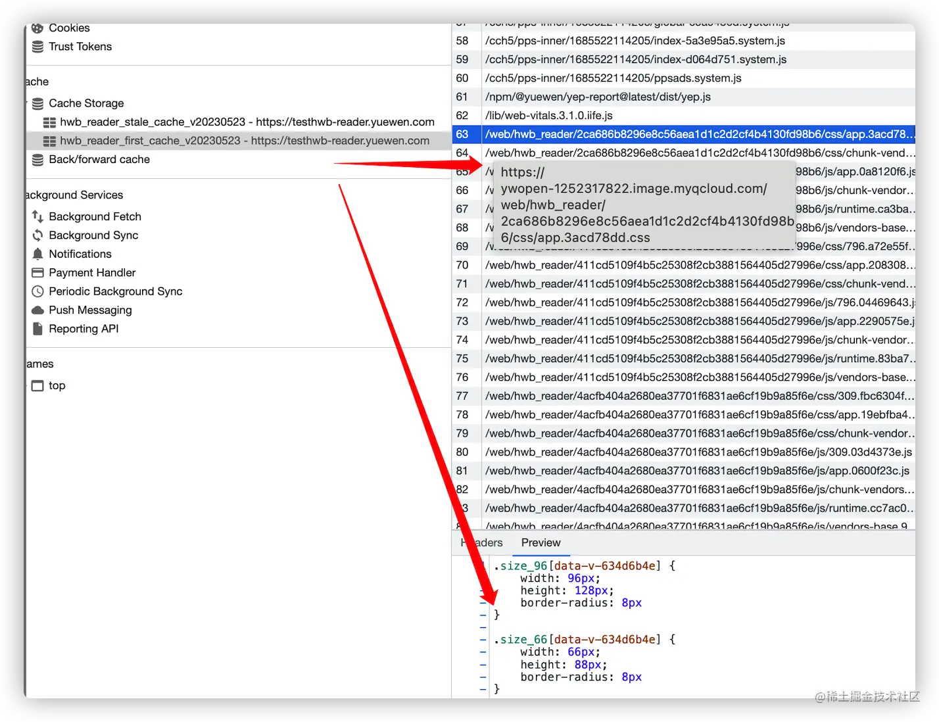
Task: Click .size_66 selector in preview code
Action: 520,640
